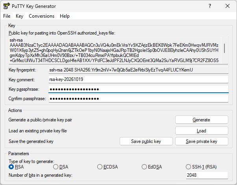Screen dimensions: 237x185
Task: Click 'Number of bits in a generated key:' label
Action: [41, 175]
